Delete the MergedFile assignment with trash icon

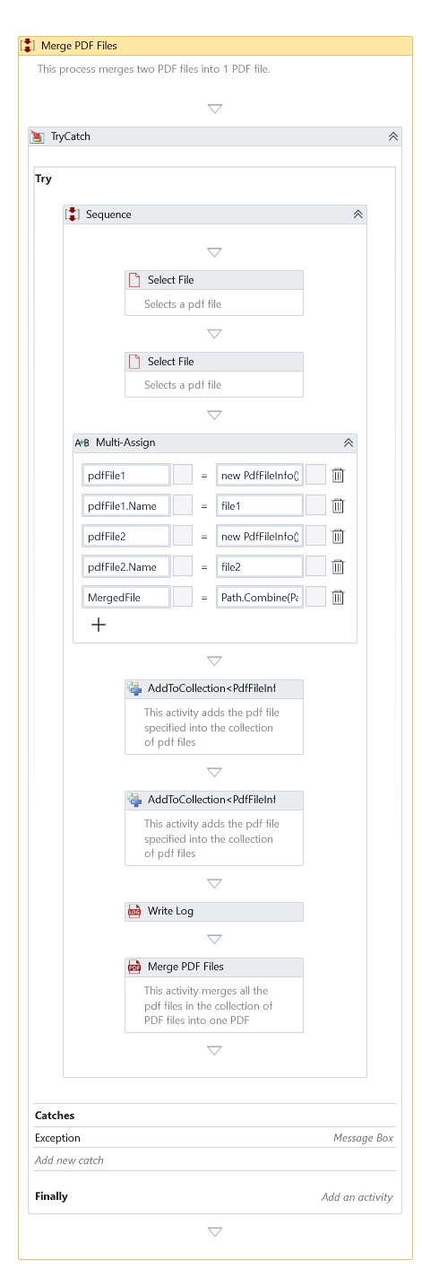click(338, 597)
